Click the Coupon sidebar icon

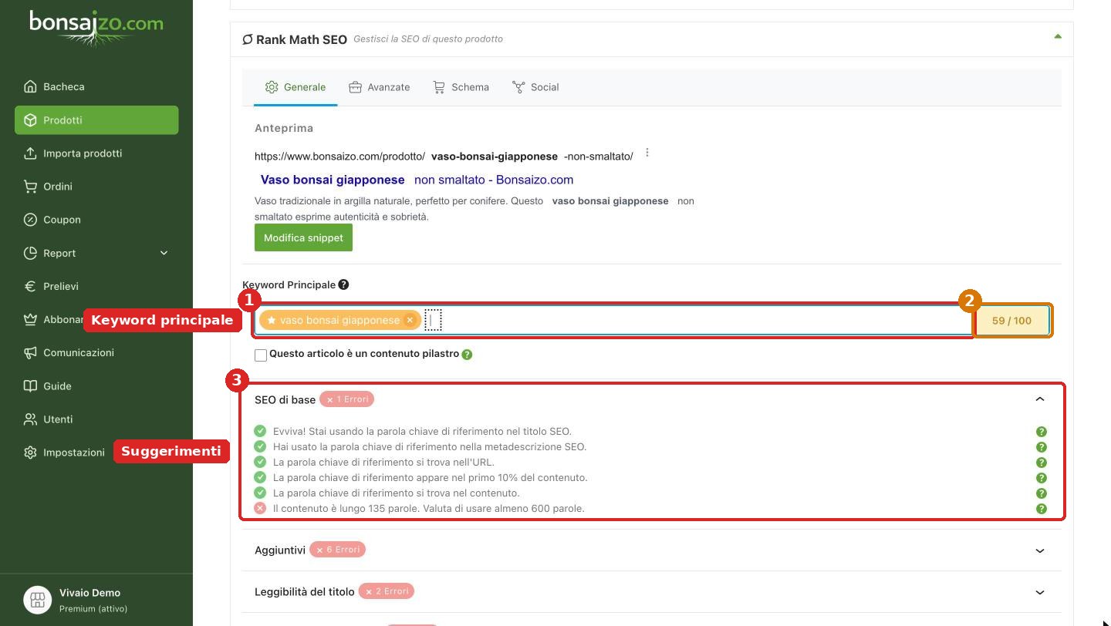pos(30,220)
